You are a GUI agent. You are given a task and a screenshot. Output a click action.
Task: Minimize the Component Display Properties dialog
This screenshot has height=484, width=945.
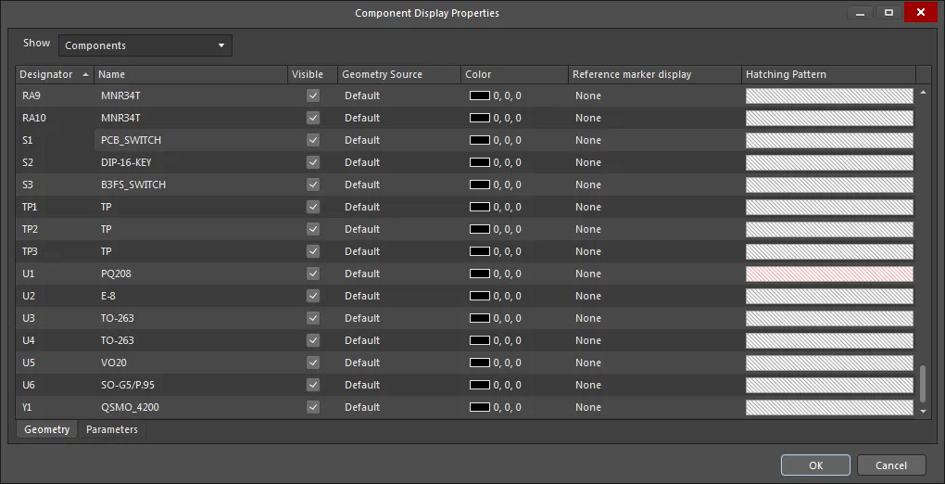click(860, 13)
